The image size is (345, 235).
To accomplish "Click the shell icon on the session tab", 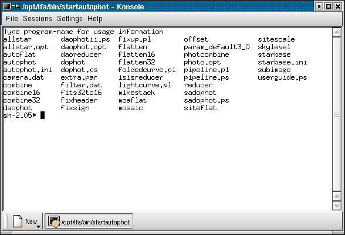I will [54, 222].
